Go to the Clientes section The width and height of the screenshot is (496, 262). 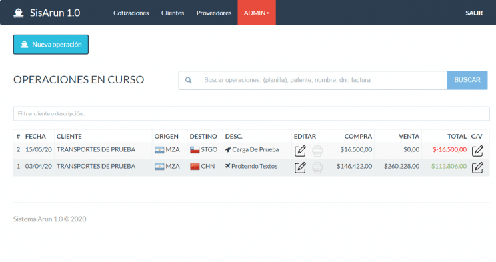click(x=173, y=13)
